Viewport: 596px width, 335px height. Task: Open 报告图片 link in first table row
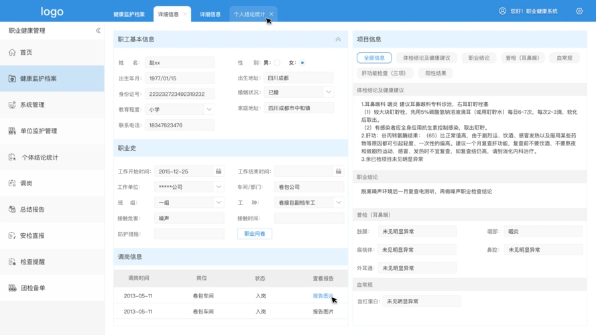[323, 296]
